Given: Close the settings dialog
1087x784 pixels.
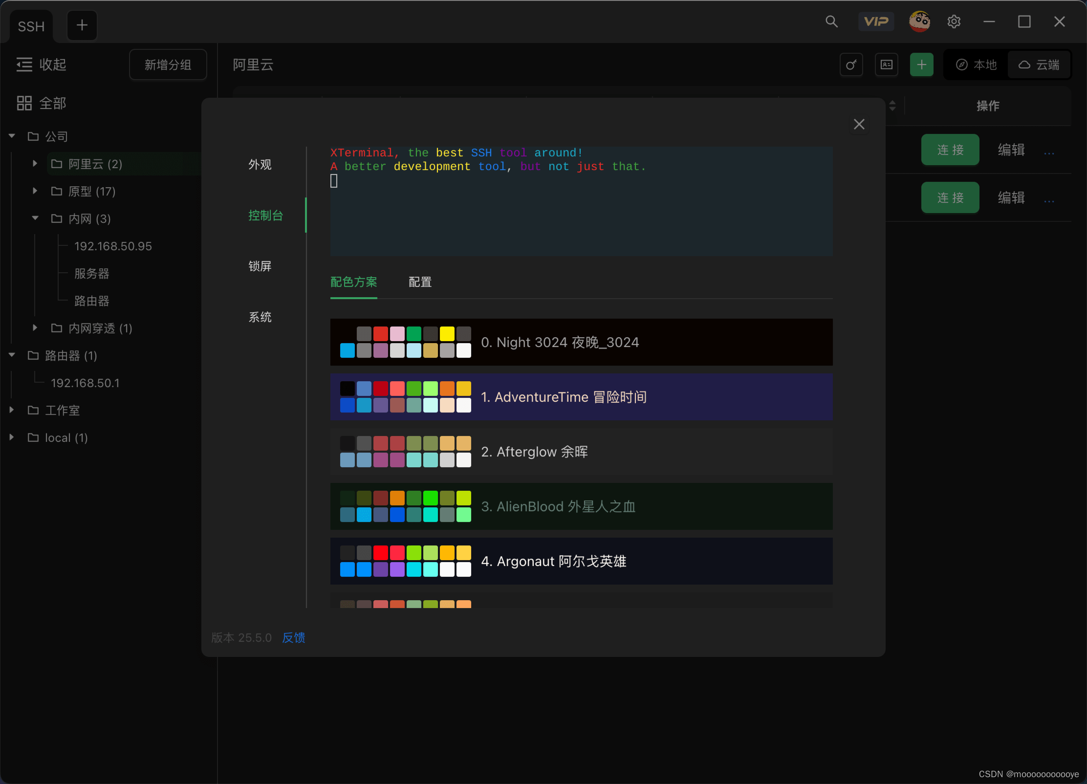Looking at the screenshot, I should point(859,124).
